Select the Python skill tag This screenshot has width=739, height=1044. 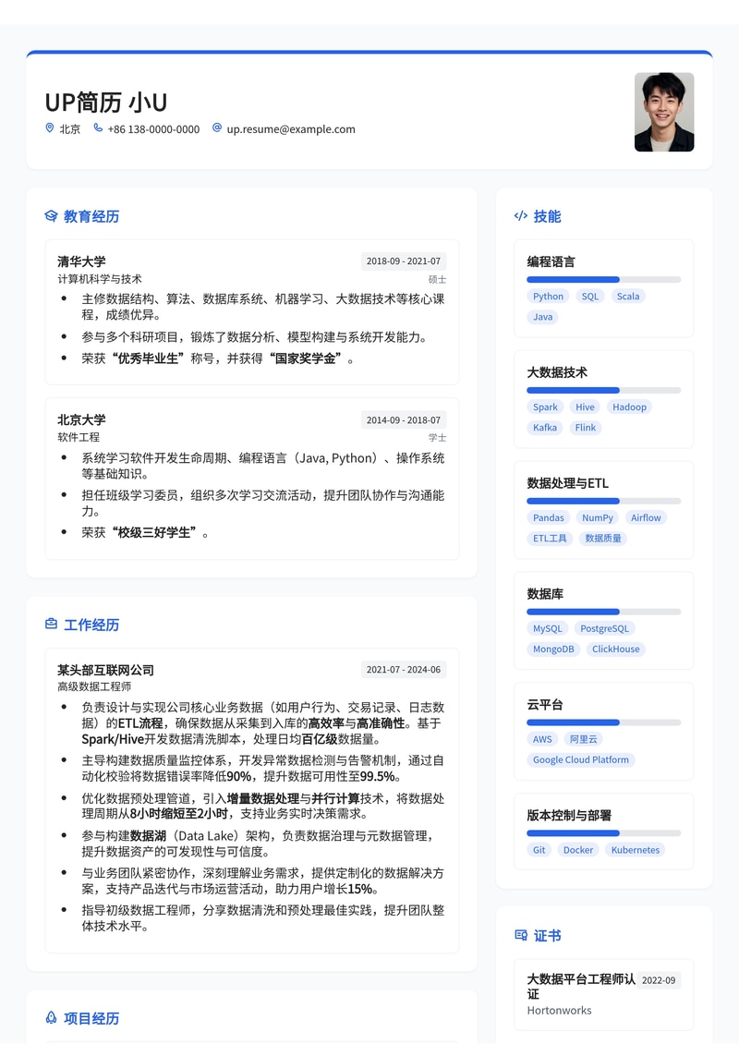[x=548, y=297]
